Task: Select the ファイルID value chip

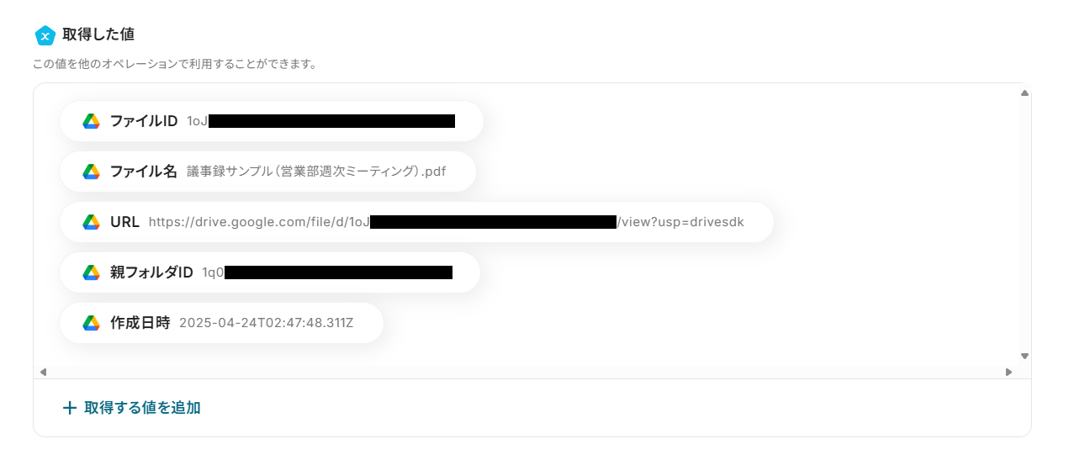Action: 272,121
